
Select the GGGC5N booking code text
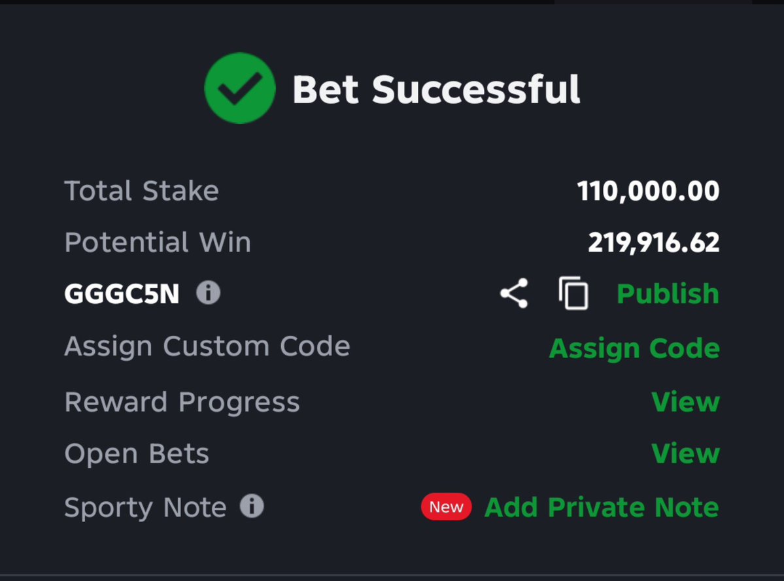[122, 293]
